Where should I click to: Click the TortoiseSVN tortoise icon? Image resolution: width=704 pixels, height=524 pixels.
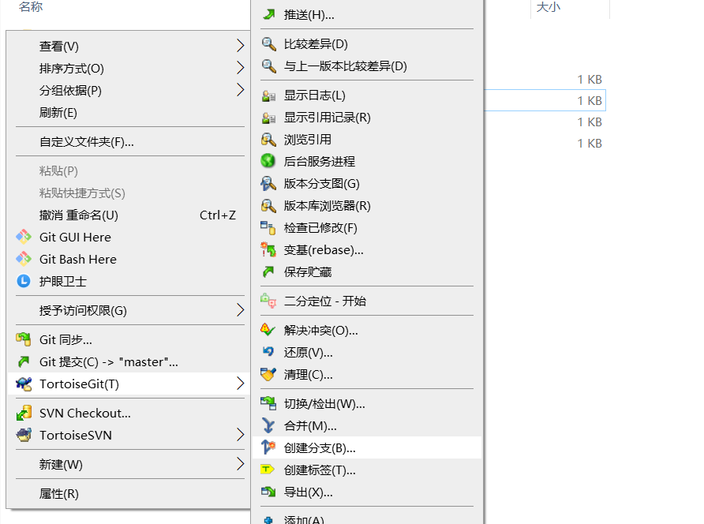[x=24, y=435]
